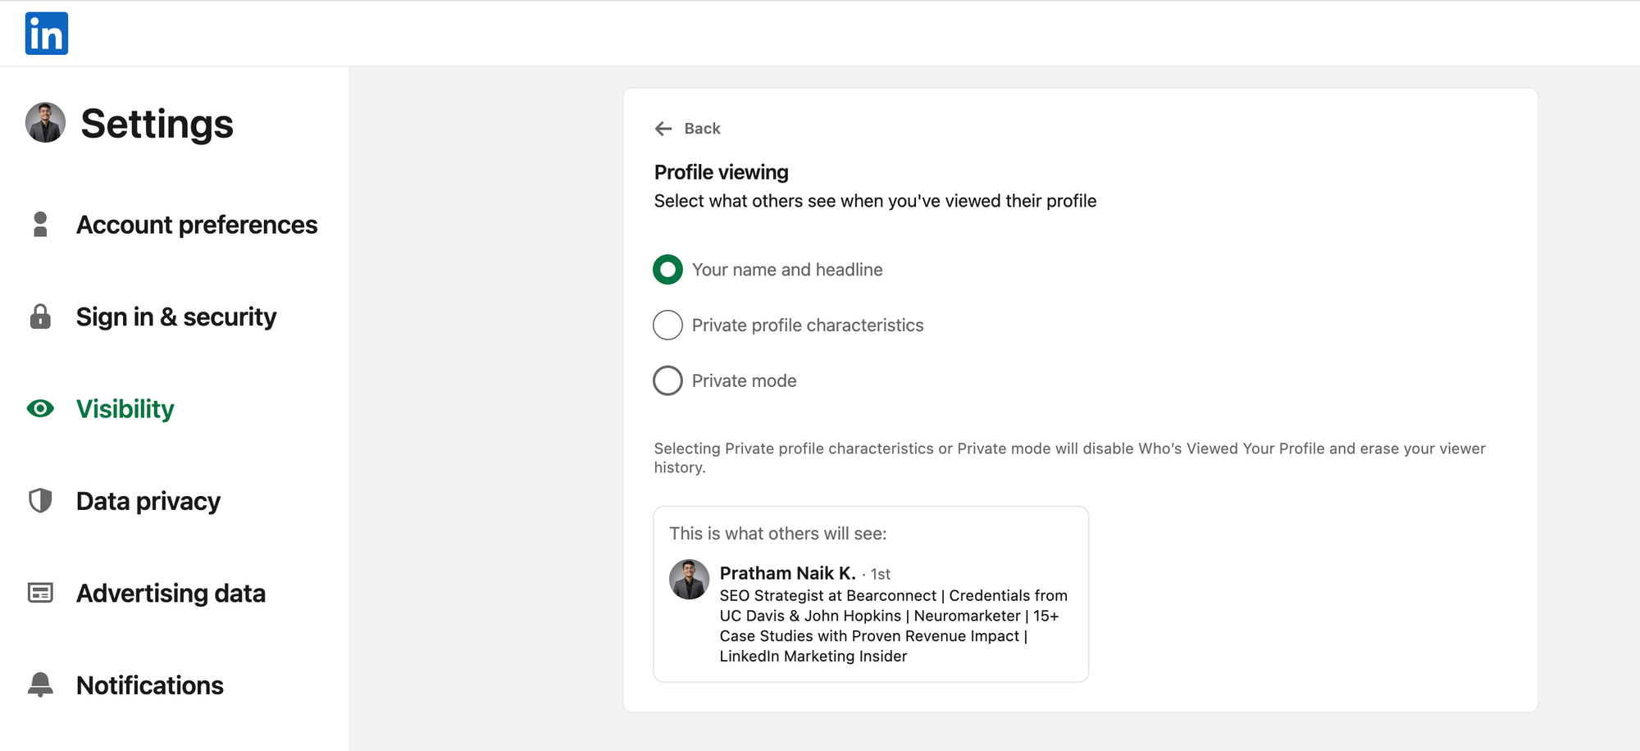The width and height of the screenshot is (1640, 751).
Task: Click the Pratham Naik K. name in preview
Action: click(x=787, y=573)
